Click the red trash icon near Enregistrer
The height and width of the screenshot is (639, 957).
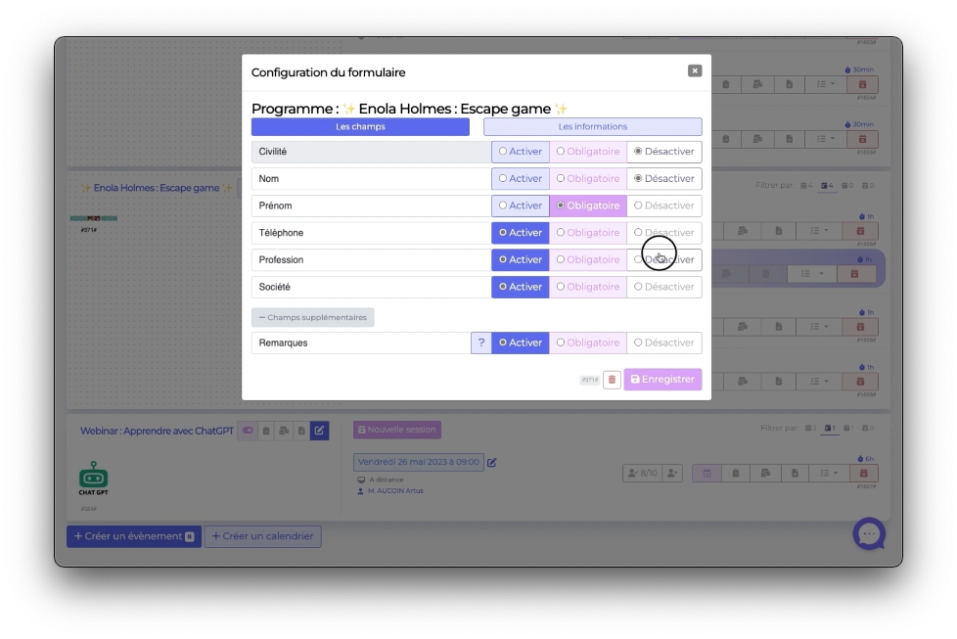612,380
